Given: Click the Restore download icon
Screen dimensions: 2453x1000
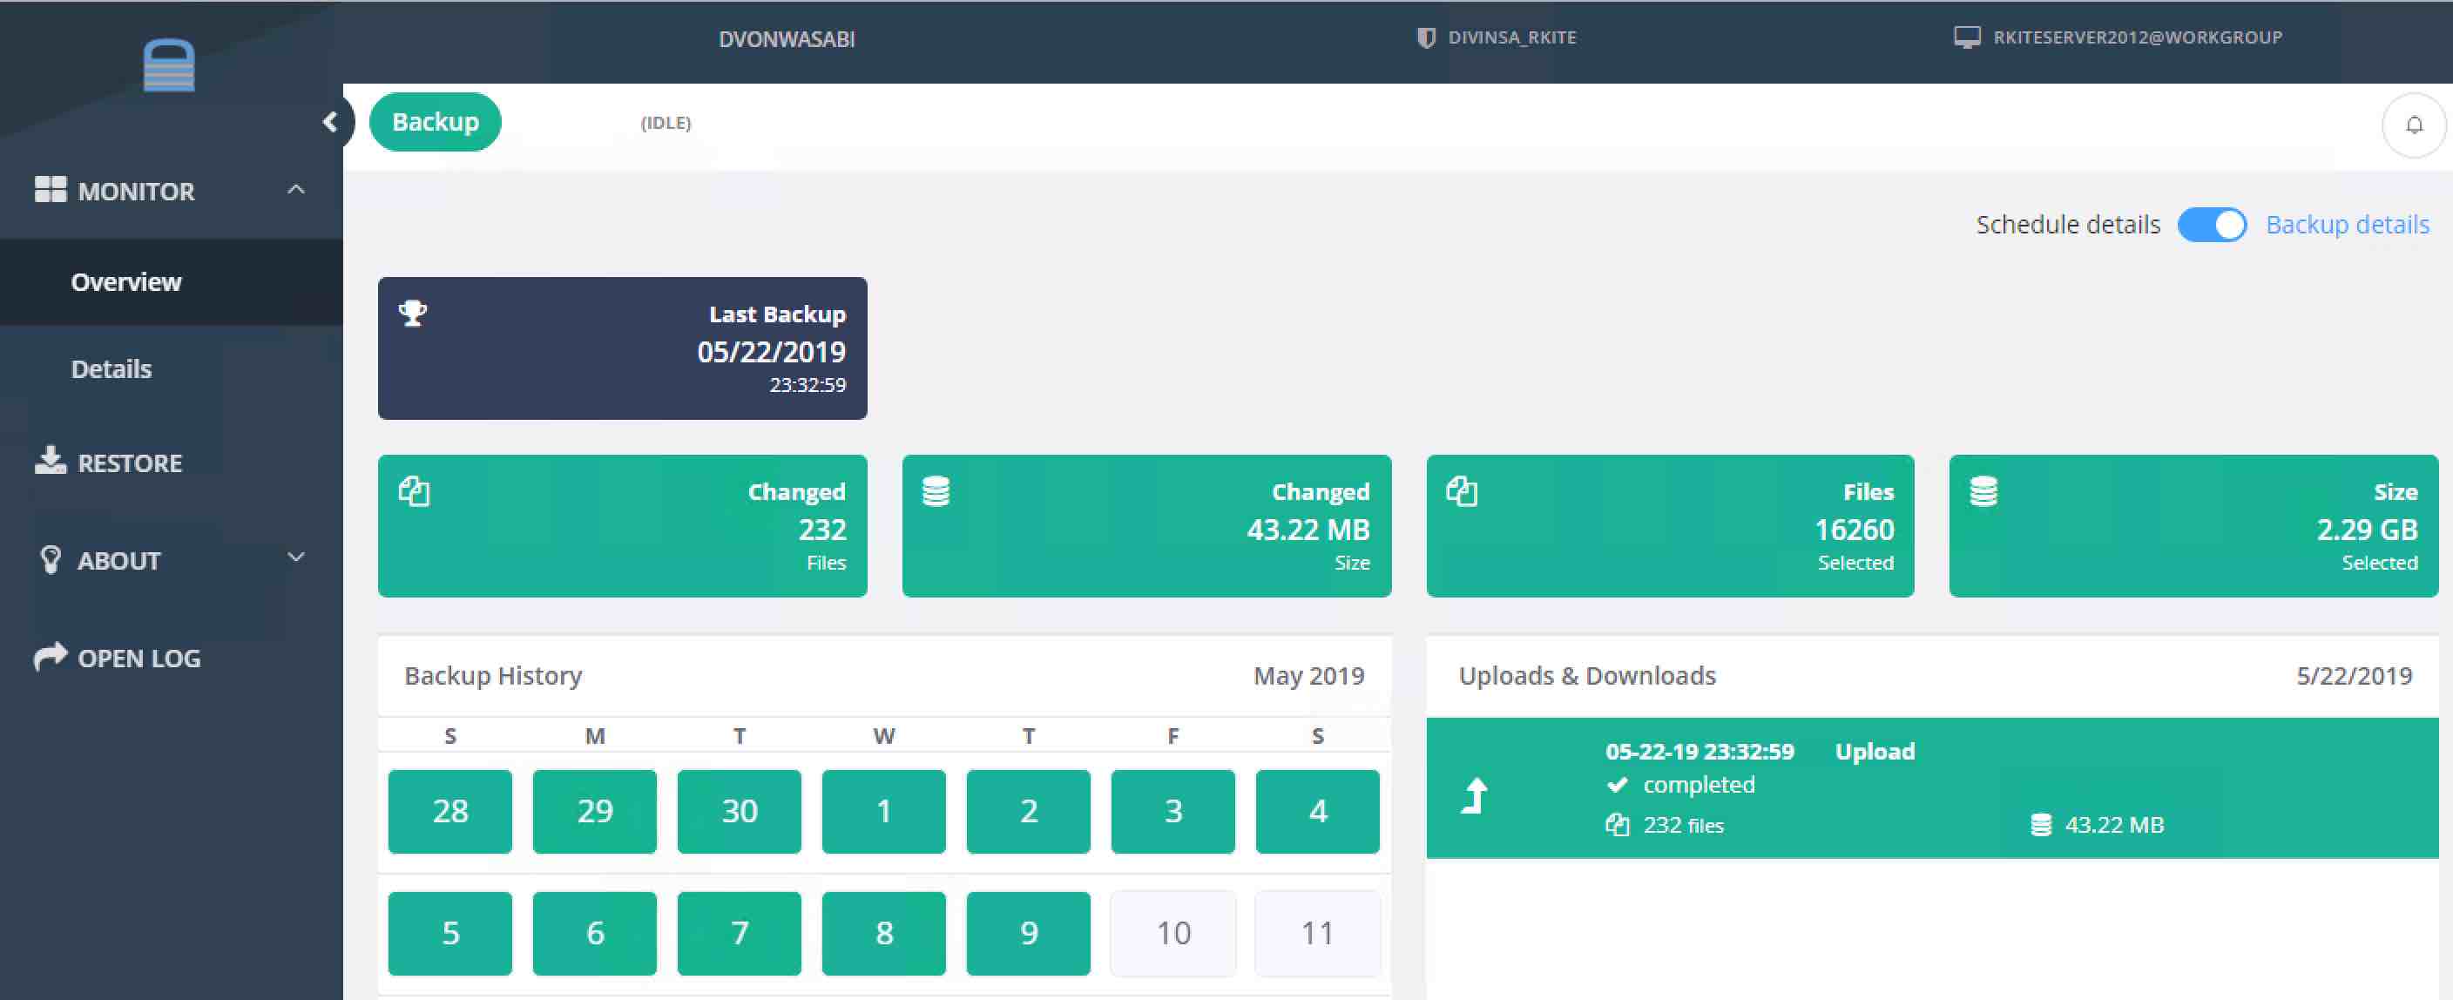Looking at the screenshot, I should (x=51, y=461).
